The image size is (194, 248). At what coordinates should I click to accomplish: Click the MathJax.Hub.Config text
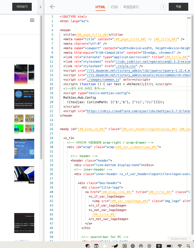click(79, 98)
